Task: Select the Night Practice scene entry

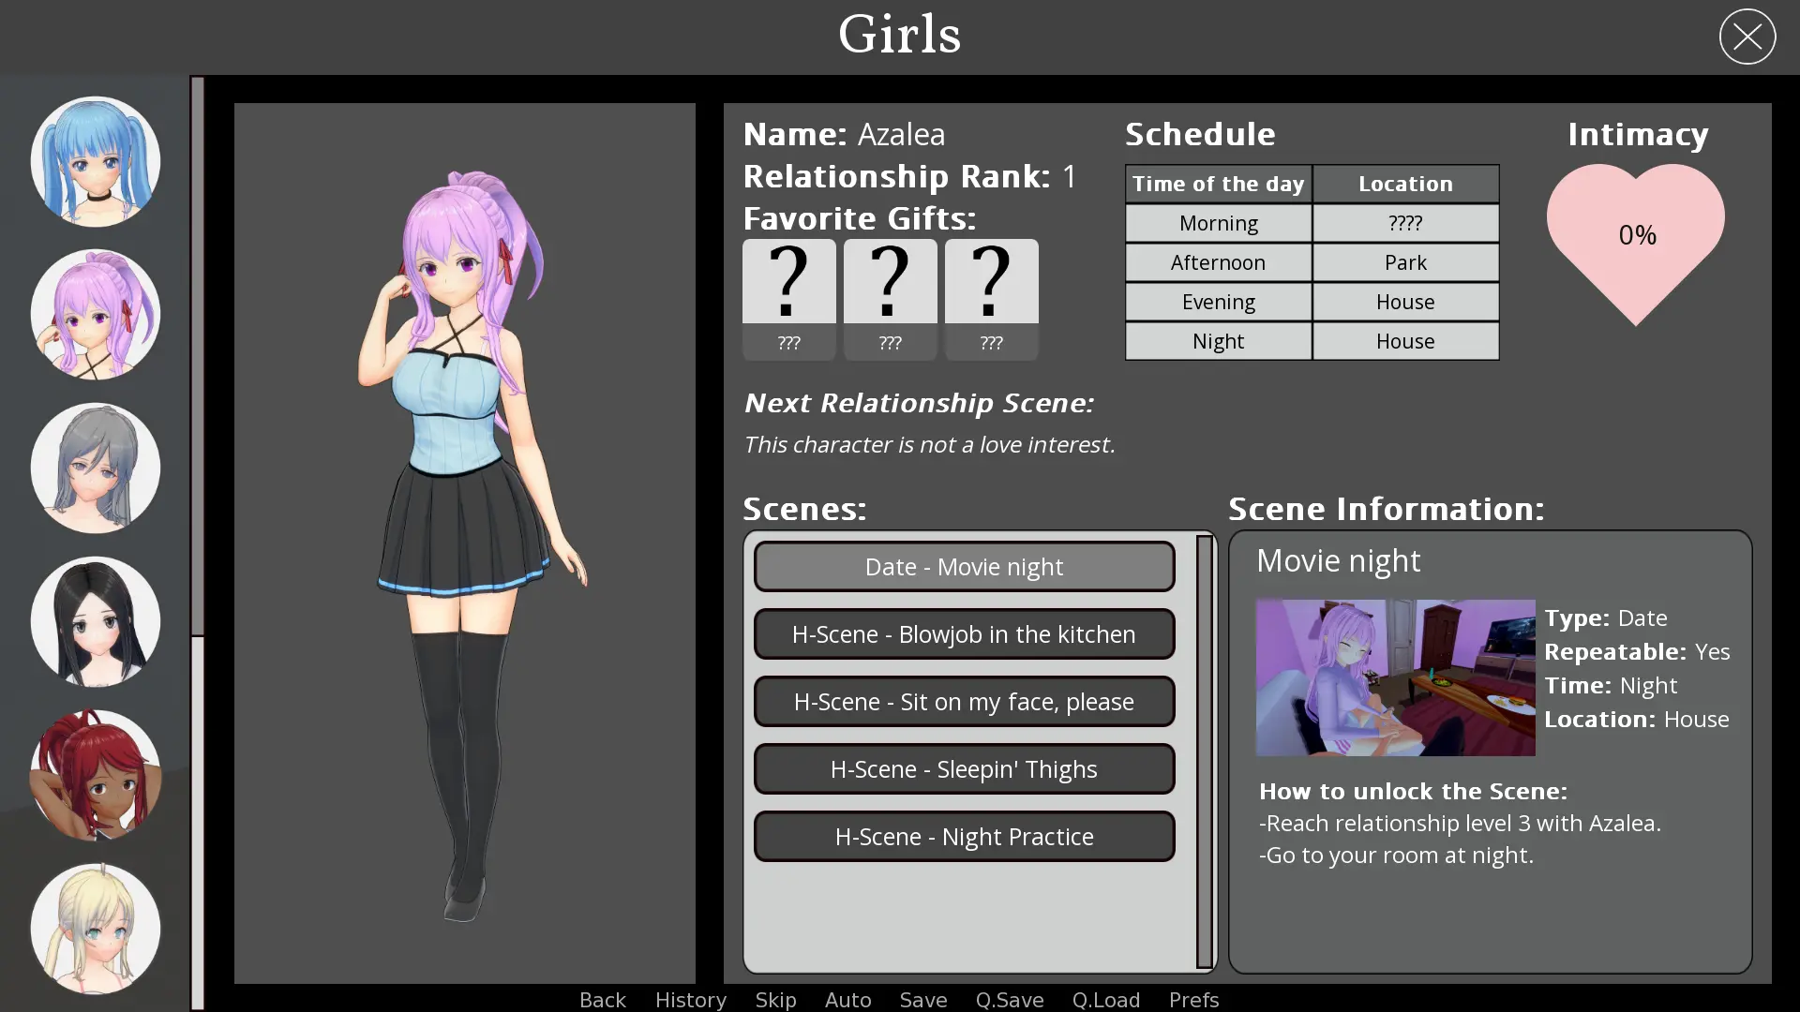Action: [964, 837]
